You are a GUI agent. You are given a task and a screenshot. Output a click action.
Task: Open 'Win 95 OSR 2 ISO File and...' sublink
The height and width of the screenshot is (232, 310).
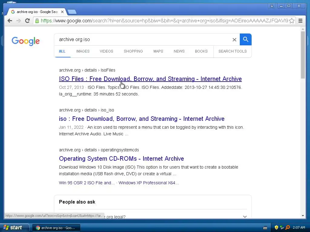coord(87,183)
